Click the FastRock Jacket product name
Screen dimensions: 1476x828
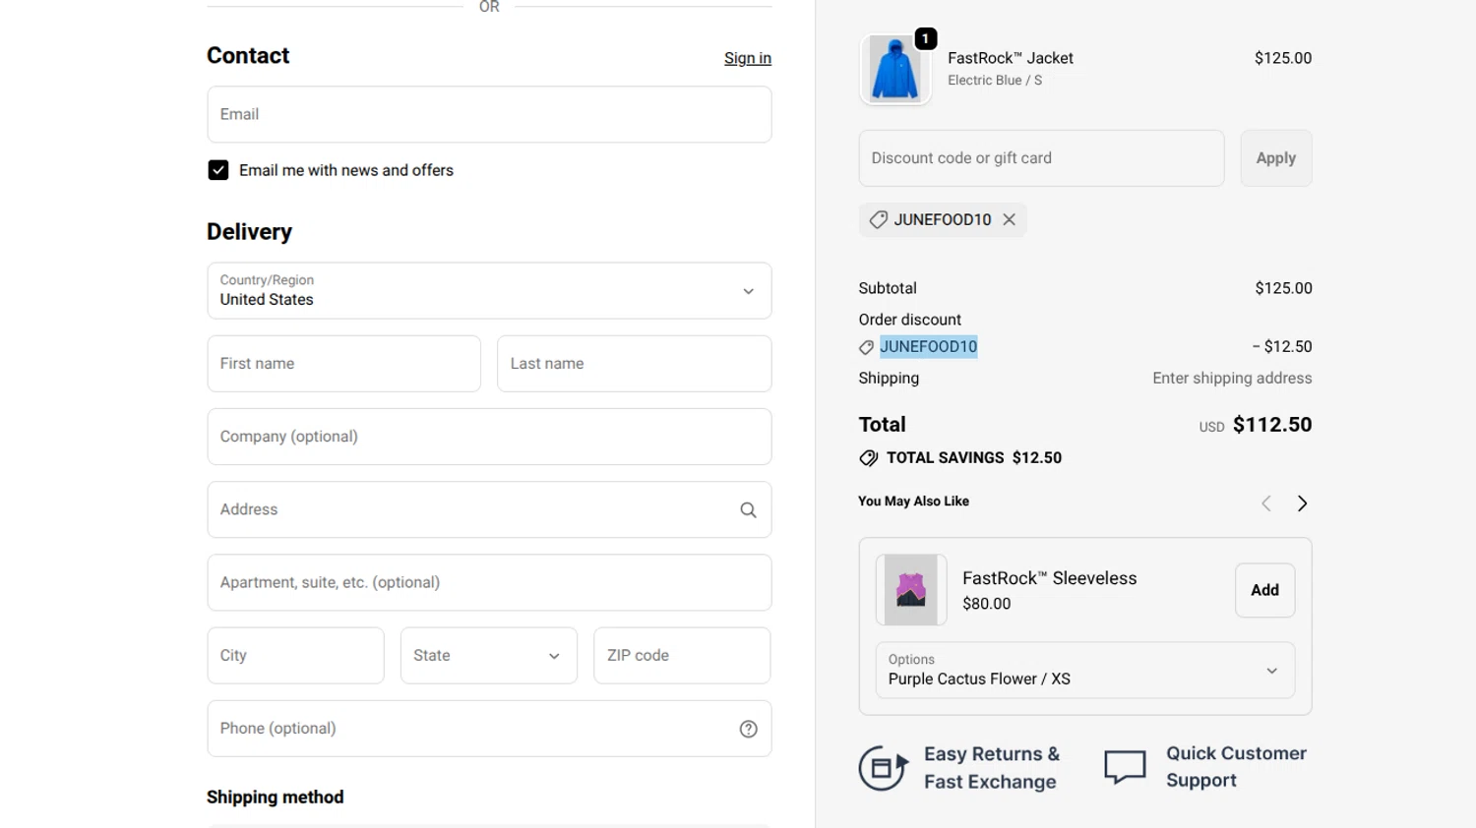pos(1011,58)
